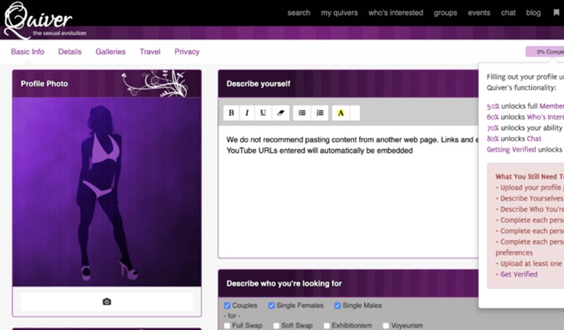The image size is (564, 330).
Task: Click the Get Verified link
Action: pos(518,274)
